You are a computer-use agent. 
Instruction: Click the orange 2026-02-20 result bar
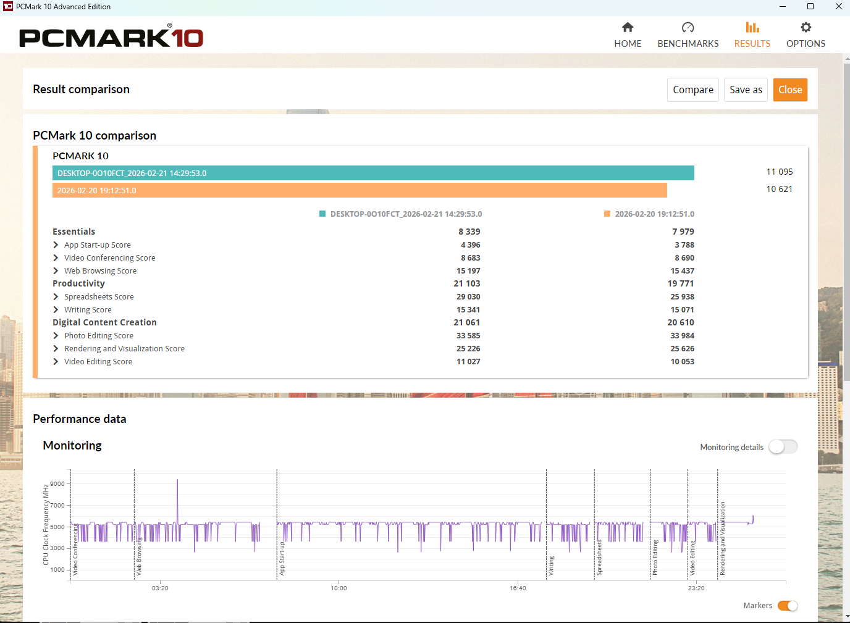click(360, 190)
